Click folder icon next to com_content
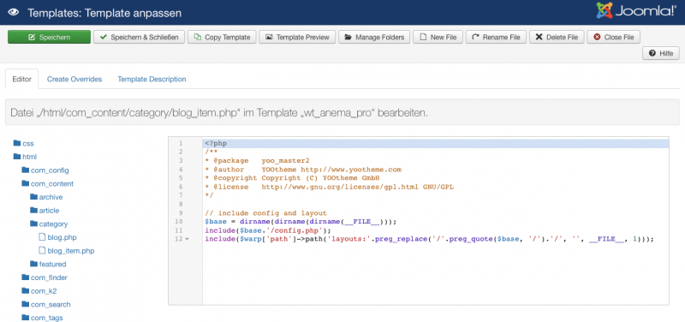685x322 pixels. point(26,183)
